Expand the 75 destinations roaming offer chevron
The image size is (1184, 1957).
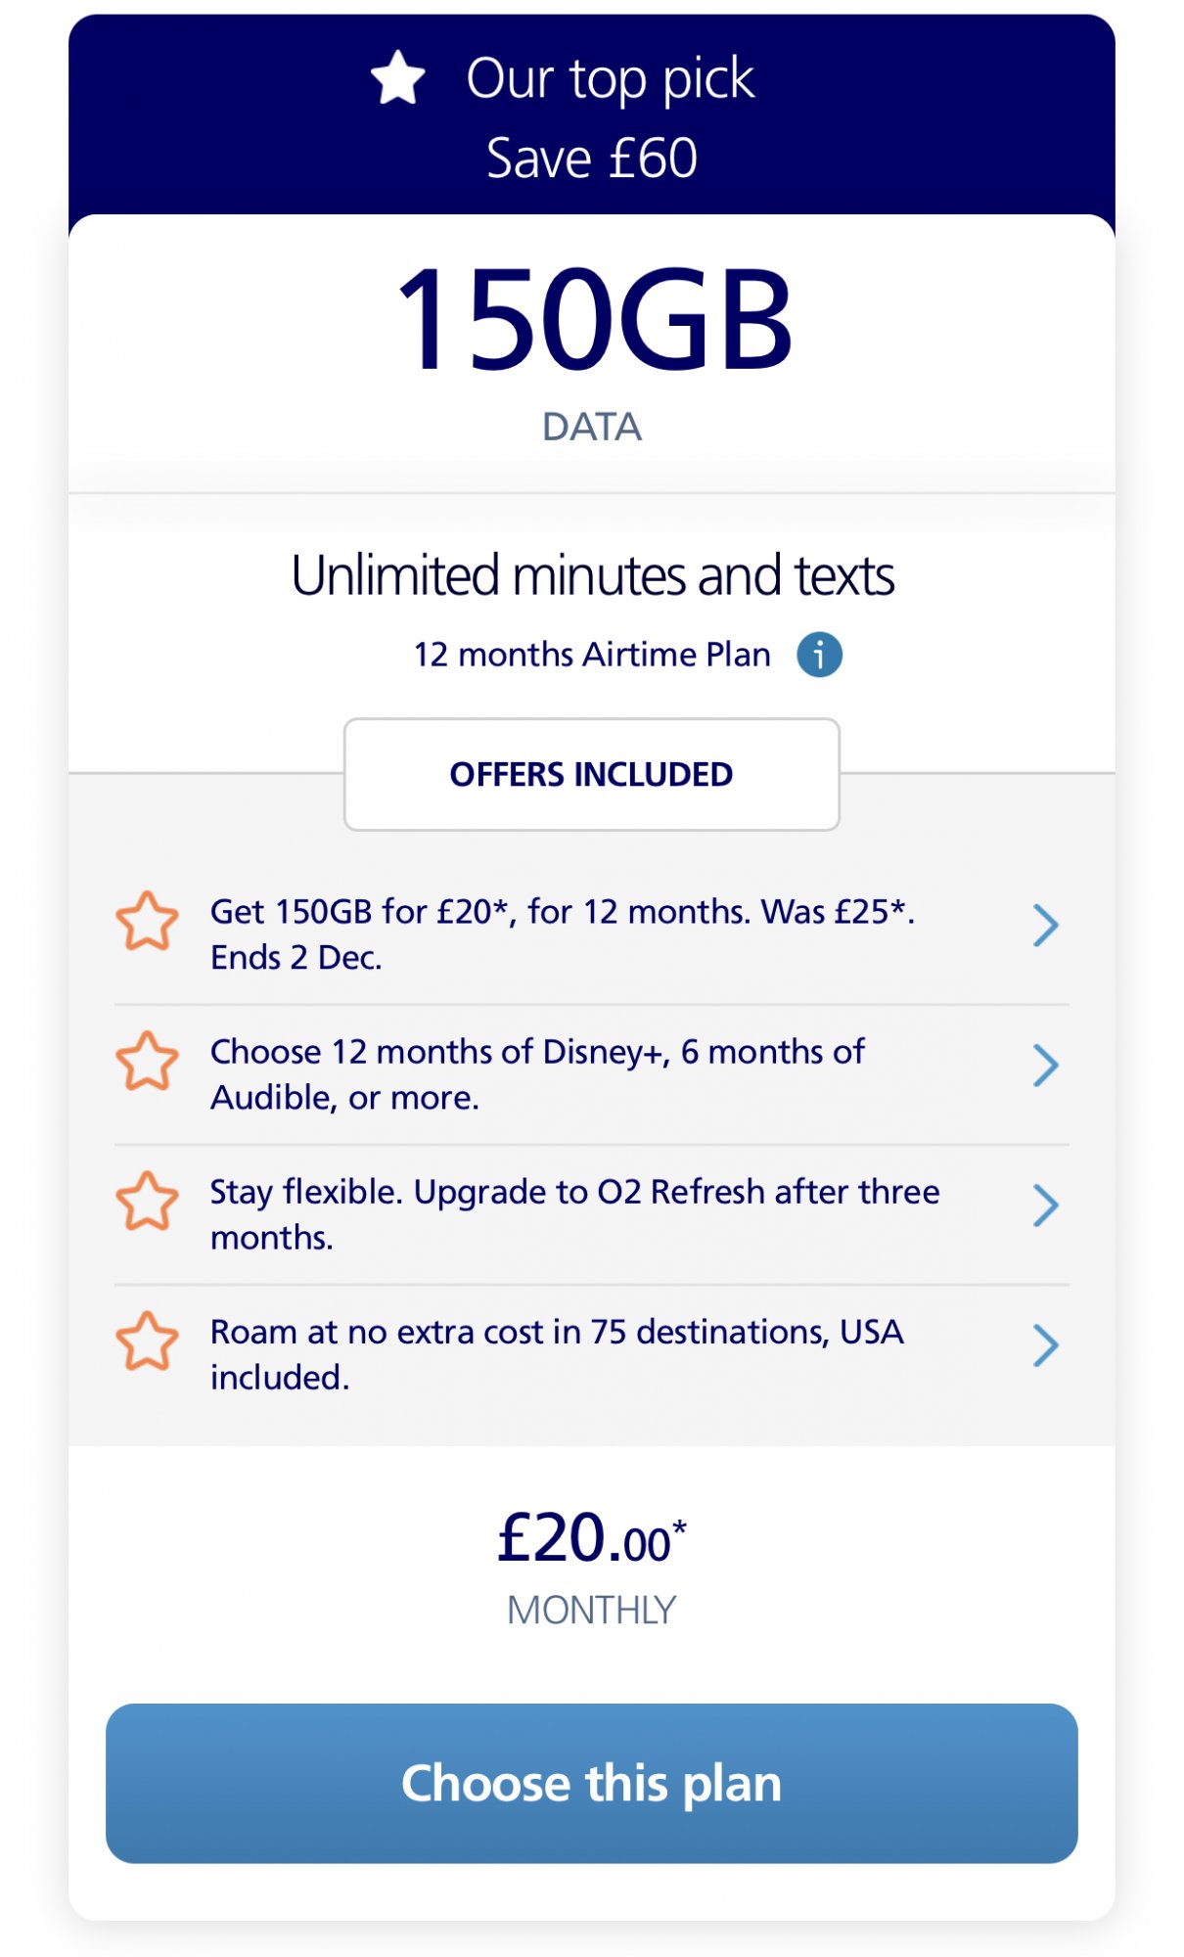tap(1045, 1345)
